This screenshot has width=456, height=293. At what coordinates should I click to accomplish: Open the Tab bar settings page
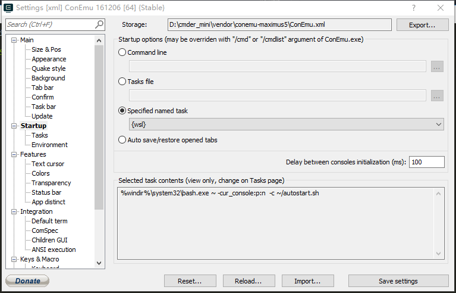coord(42,88)
